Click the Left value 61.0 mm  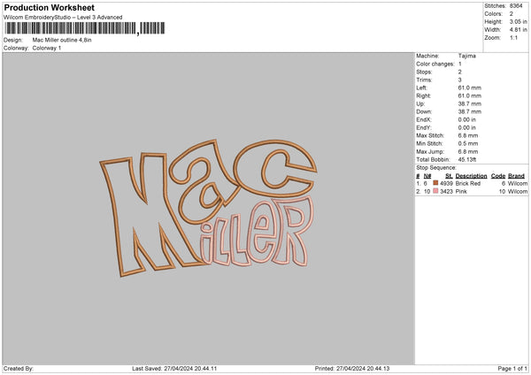click(x=469, y=88)
